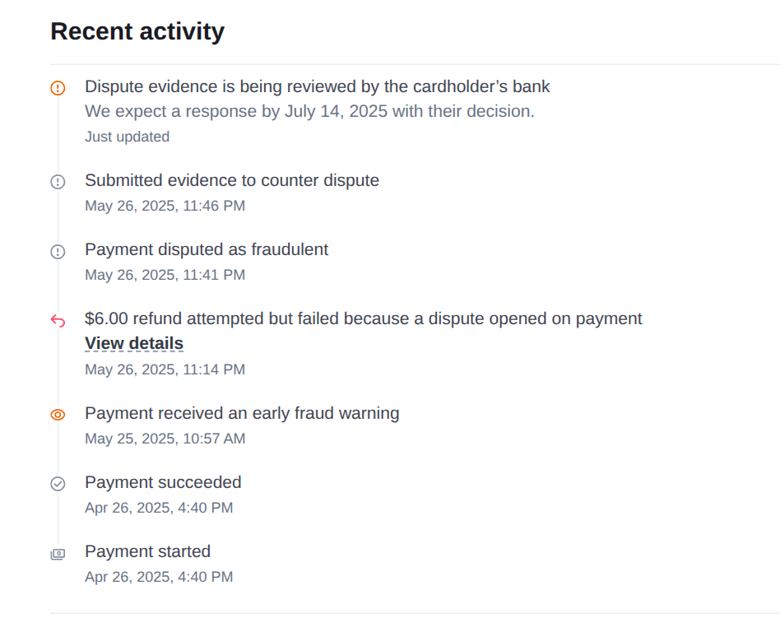The height and width of the screenshot is (641, 780).
Task: Click the May 26, 2025, 11:46 PM timestamp
Action: click(x=165, y=206)
